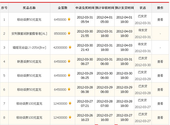The height and width of the screenshot is (125, 170).
Task: Click review time 2012-03-27 16:00
Action: point(105,118)
